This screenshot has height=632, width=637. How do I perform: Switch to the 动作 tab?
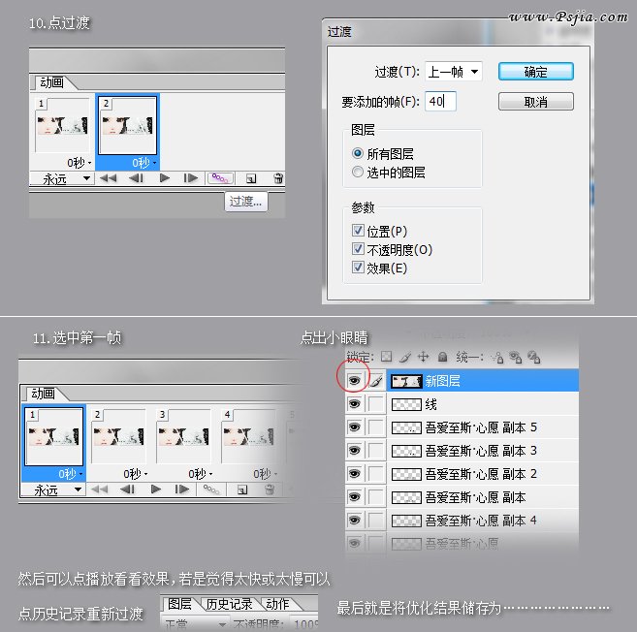[x=277, y=604]
